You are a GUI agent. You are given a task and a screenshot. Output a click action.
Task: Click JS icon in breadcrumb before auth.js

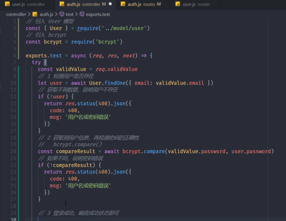[35, 14]
